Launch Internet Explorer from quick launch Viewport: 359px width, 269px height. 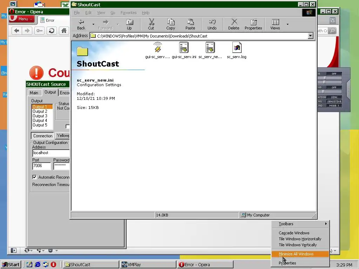click(38, 264)
